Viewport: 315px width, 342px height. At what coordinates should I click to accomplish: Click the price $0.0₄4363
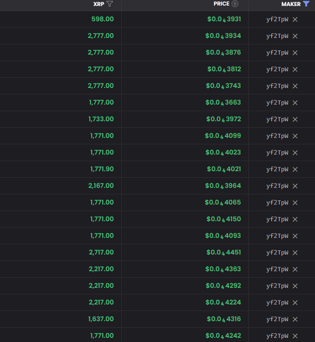click(223, 269)
